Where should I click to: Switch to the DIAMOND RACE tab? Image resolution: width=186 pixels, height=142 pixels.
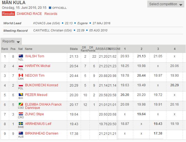coord(29,14)
